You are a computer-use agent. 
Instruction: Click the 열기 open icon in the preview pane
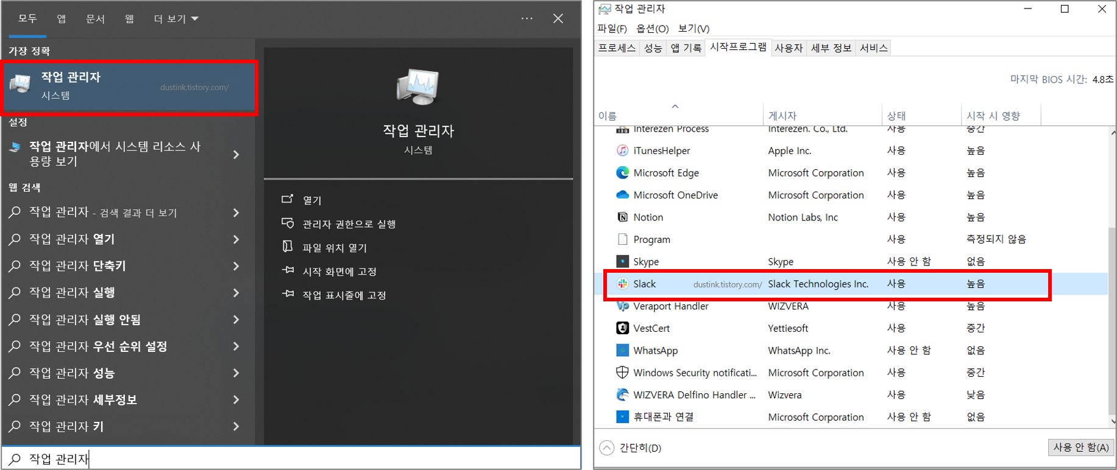pyautogui.click(x=288, y=199)
